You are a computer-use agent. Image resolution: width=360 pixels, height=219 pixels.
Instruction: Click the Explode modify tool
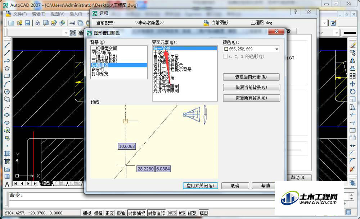[x=352, y=169]
